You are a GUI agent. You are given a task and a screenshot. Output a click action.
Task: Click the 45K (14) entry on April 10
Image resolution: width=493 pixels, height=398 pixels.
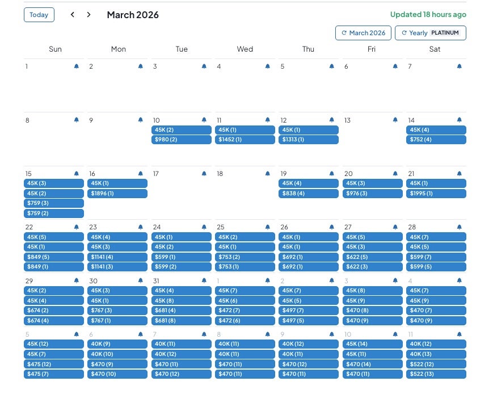[x=372, y=344]
